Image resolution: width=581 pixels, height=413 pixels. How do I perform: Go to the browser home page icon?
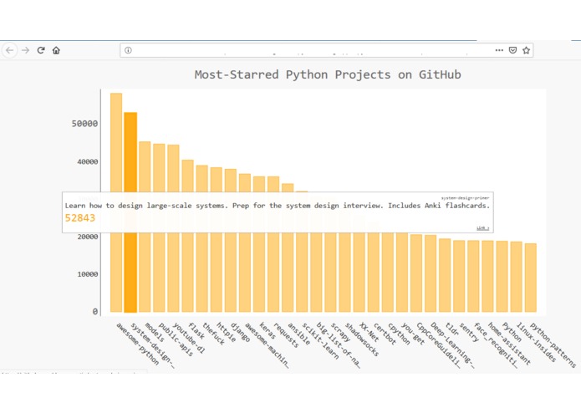[x=56, y=50]
